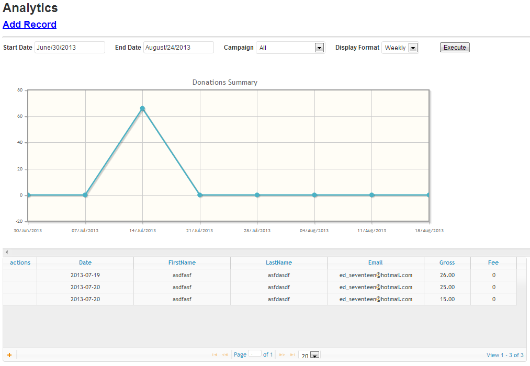Open the Display Format dropdown

(x=400, y=48)
